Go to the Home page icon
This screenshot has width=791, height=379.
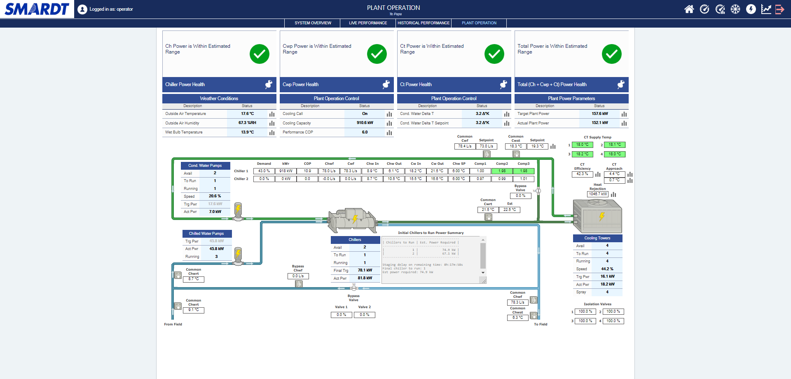[689, 9]
